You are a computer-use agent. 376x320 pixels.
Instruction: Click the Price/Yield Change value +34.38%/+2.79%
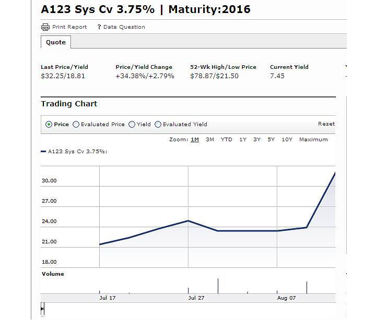coord(145,76)
